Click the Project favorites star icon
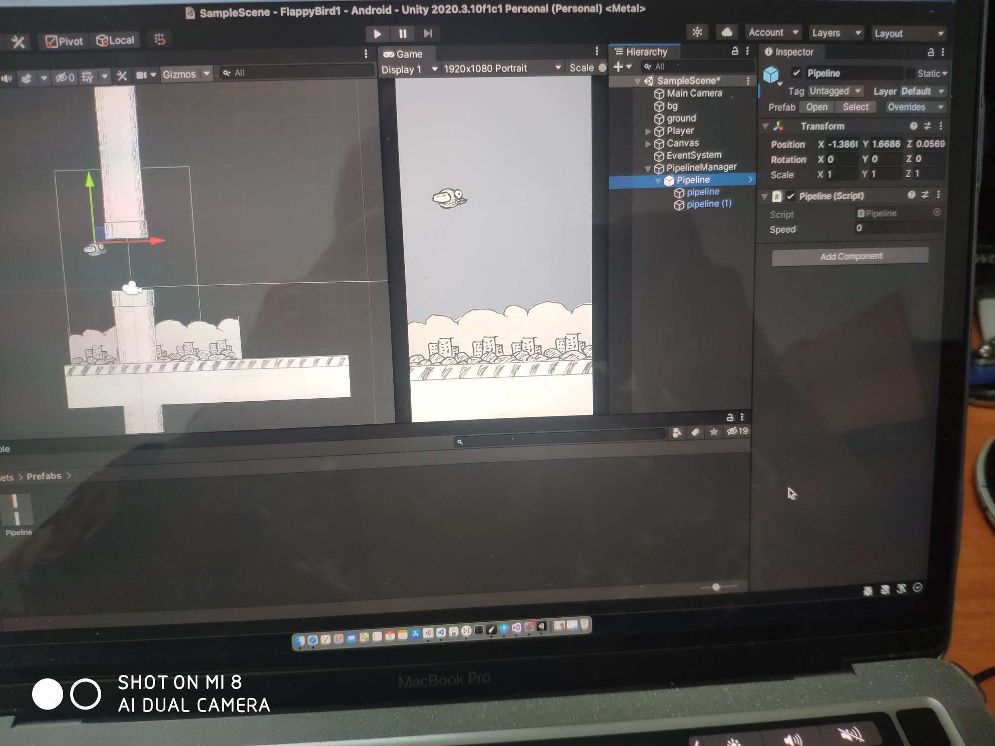The height and width of the screenshot is (746, 995). pos(713,432)
